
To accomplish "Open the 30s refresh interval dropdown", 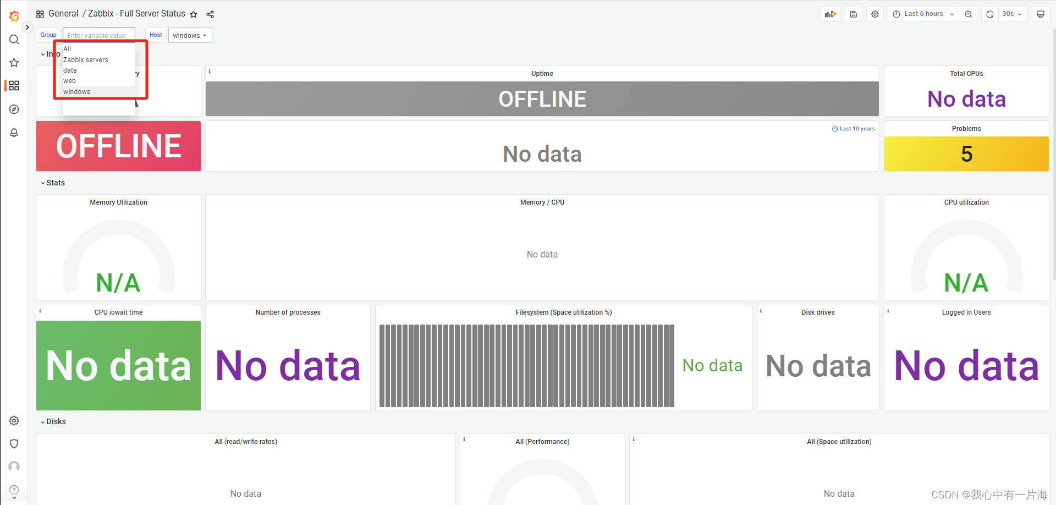I will point(1012,14).
